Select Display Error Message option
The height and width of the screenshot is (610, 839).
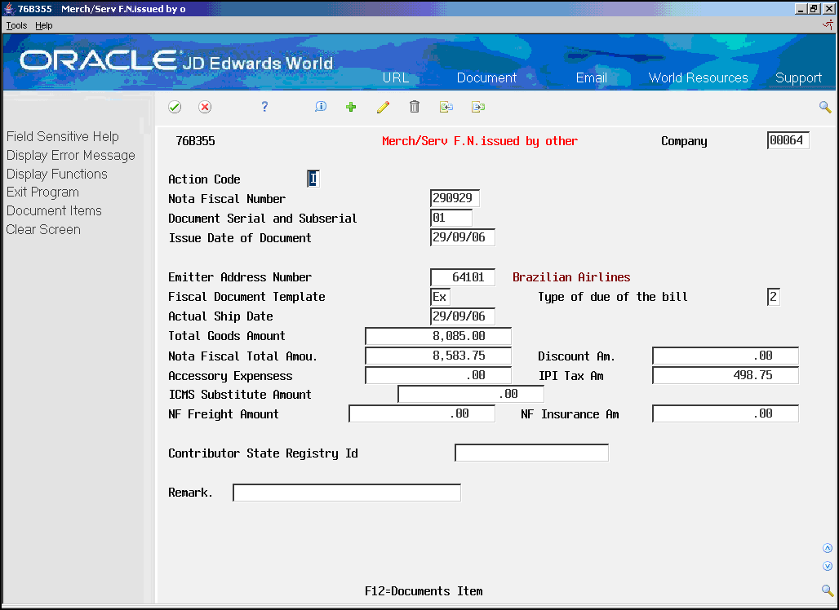(71, 156)
